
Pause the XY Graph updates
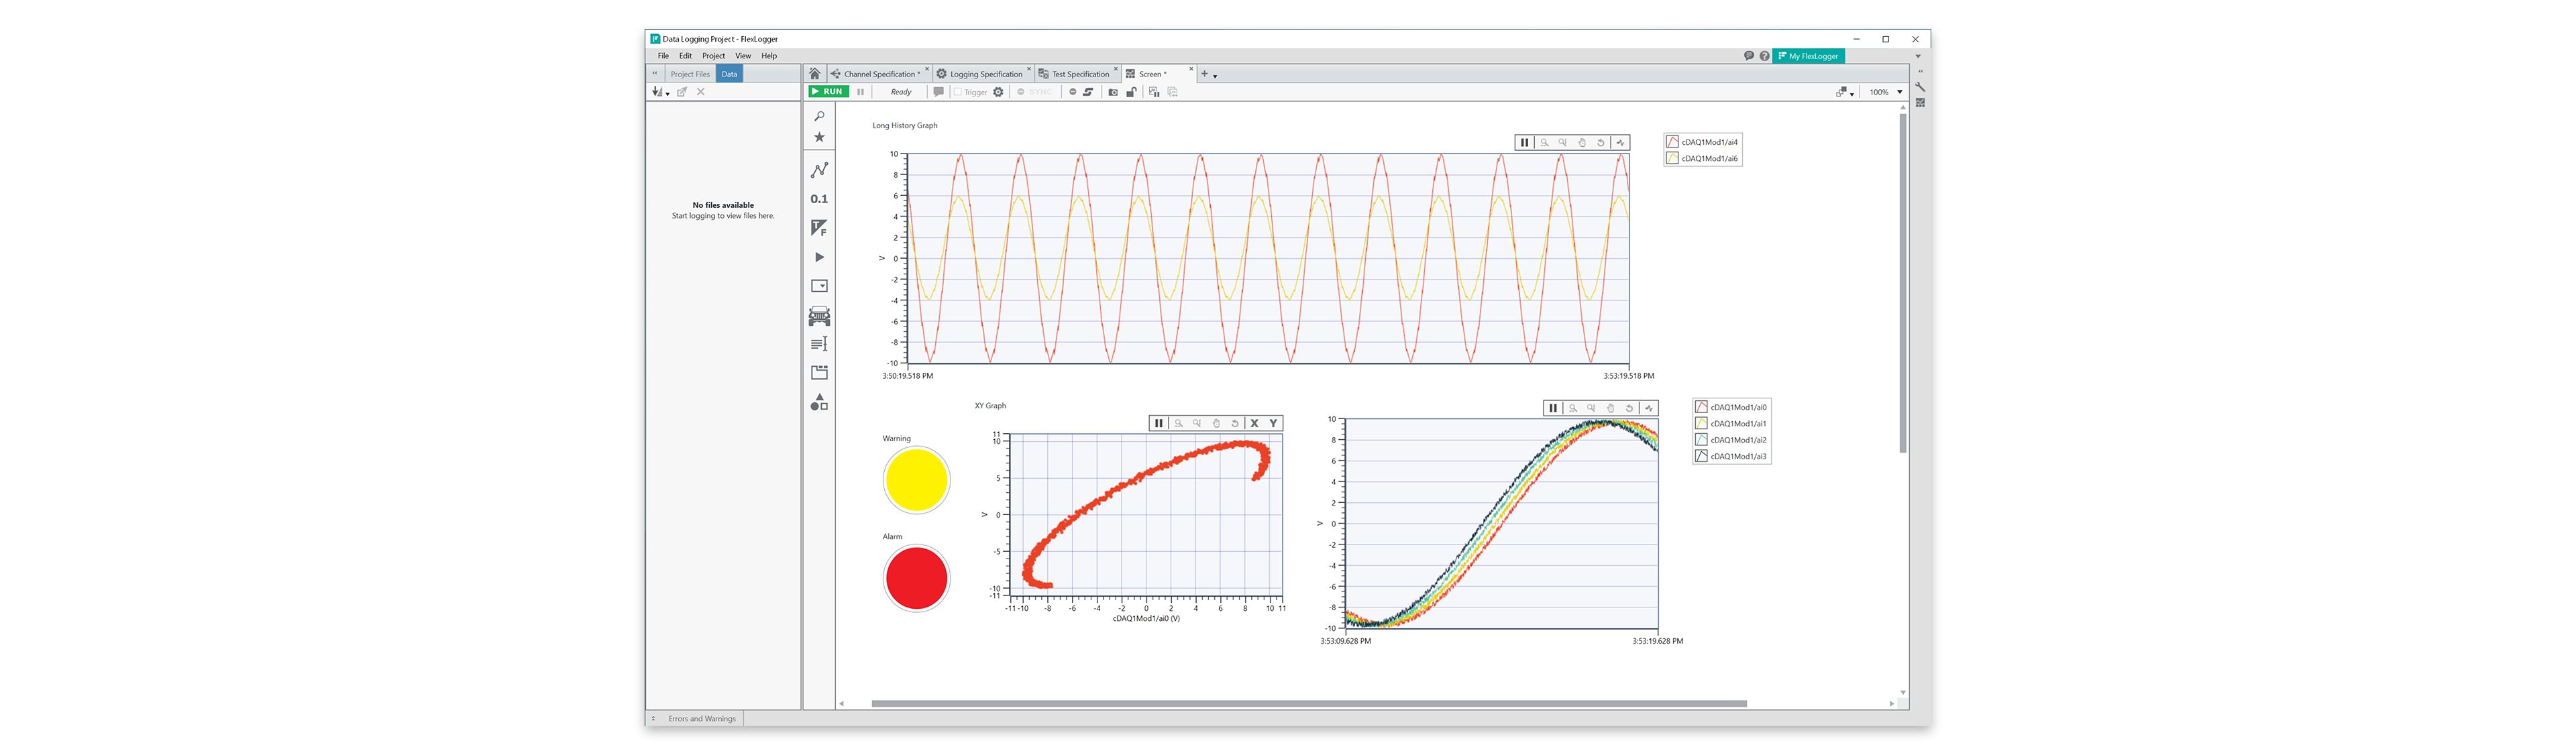(1159, 423)
